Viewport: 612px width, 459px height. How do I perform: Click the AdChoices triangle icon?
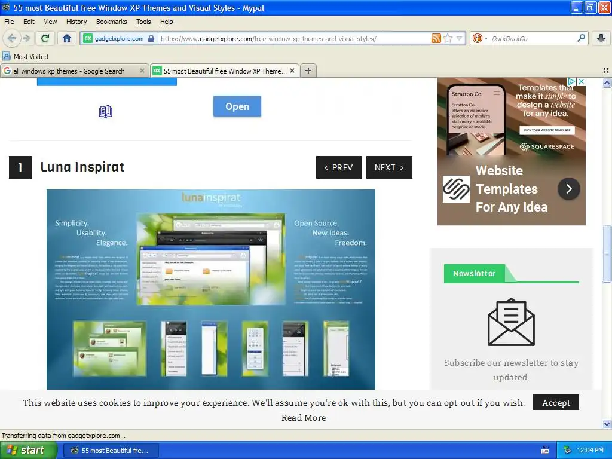(571, 81)
